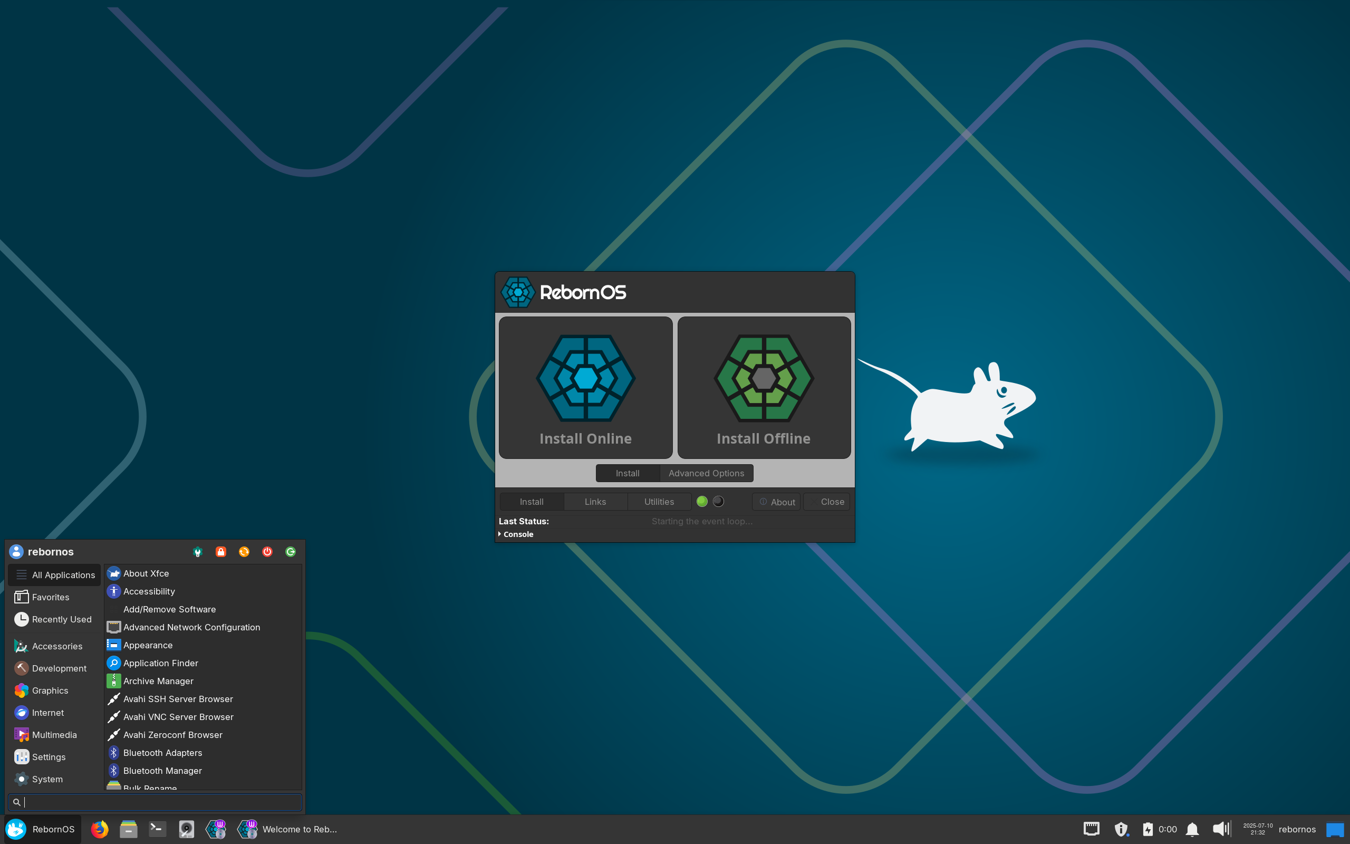Select the Welcome to Reb... taskbar window button

[x=288, y=829]
